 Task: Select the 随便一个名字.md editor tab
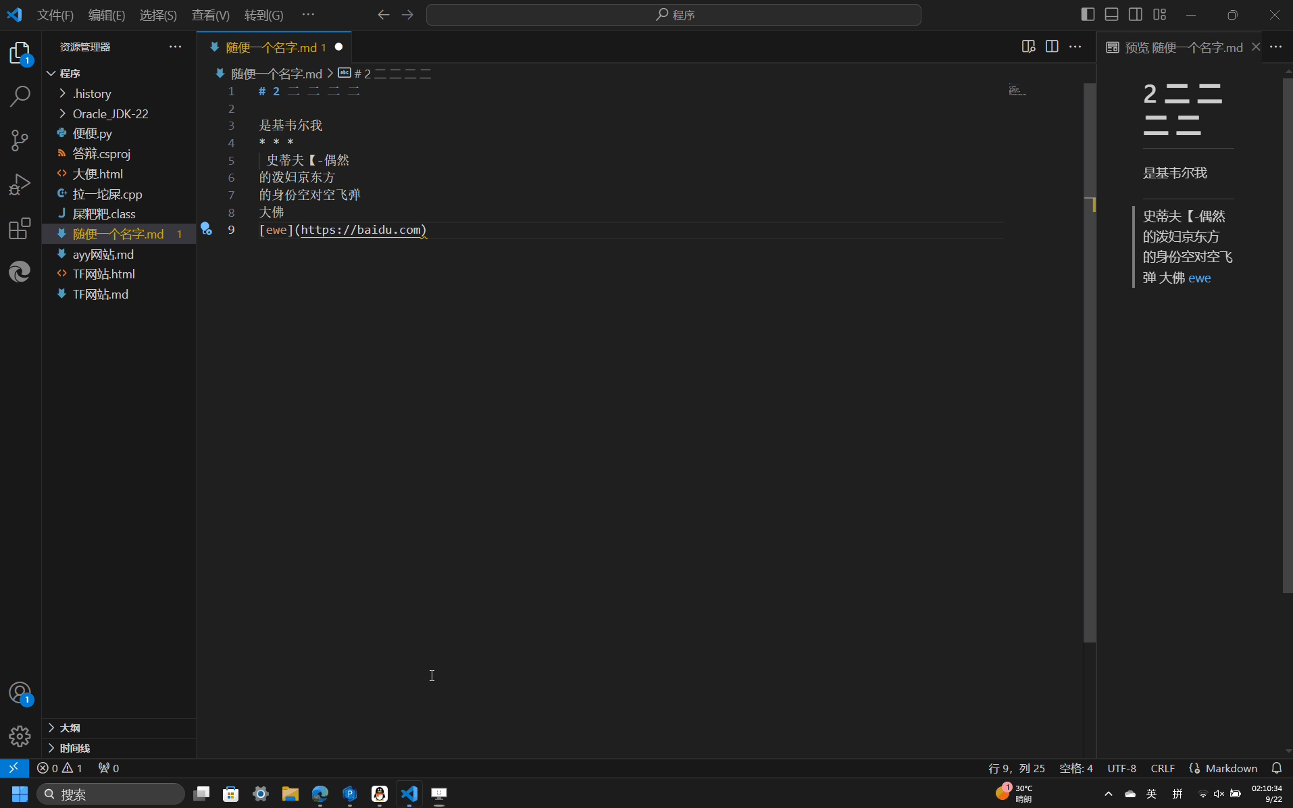[x=274, y=47]
